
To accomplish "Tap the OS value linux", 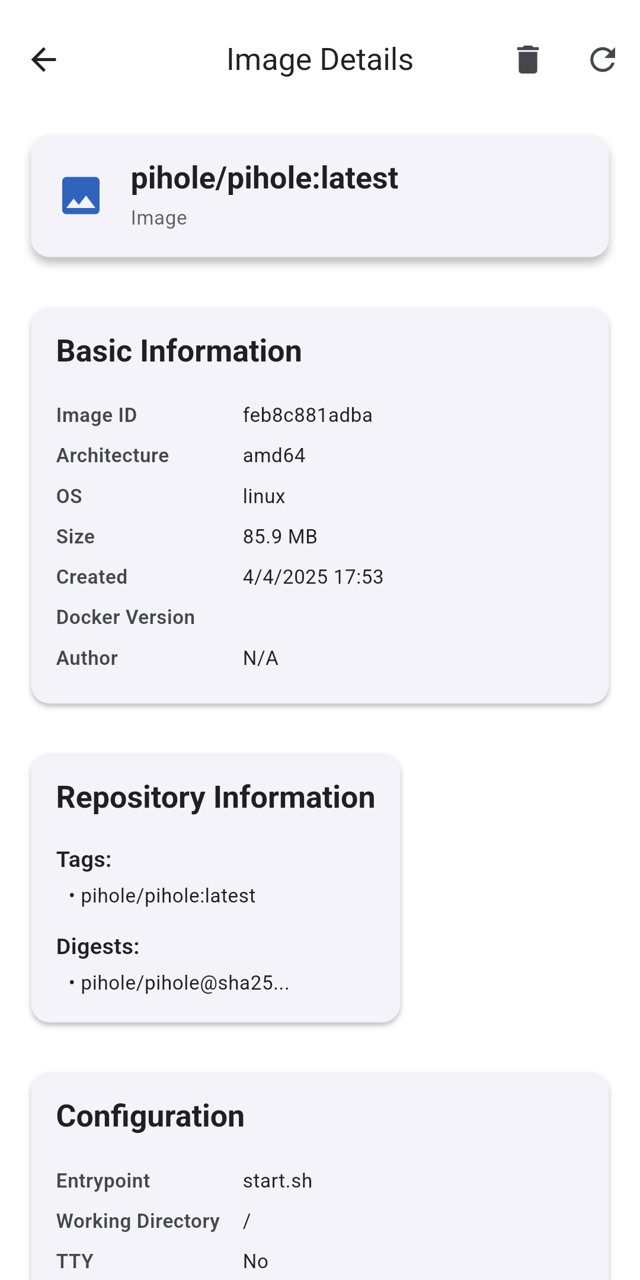I will [264, 497].
